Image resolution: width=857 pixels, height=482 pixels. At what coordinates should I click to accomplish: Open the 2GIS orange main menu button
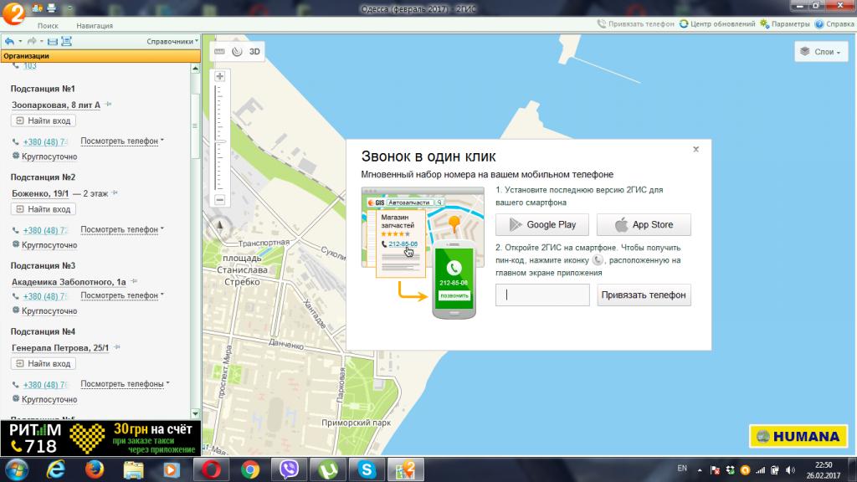pos(12,13)
